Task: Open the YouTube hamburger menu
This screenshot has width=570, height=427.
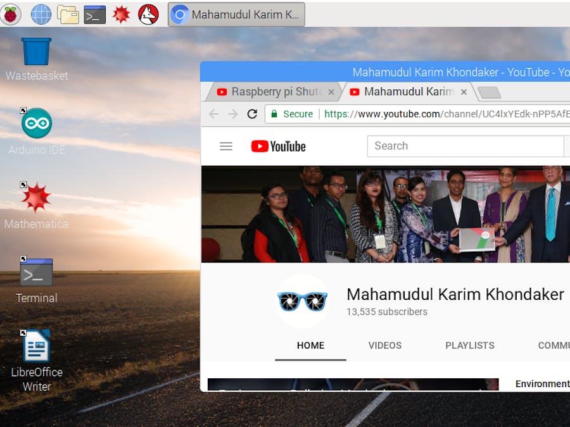Action: pyautogui.click(x=226, y=146)
